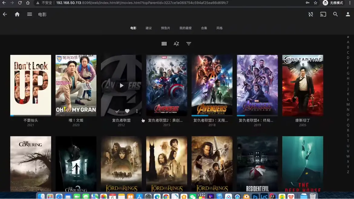Image resolution: width=354 pixels, height=199 pixels.
Task: Switch to the 我的最爱 tab
Action: (x=185, y=28)
